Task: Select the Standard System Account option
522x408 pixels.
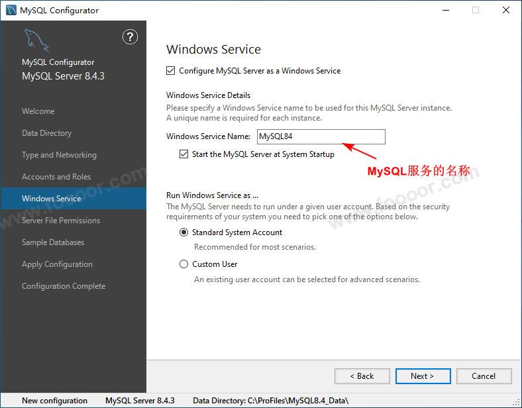Action: tap(184, 232)
